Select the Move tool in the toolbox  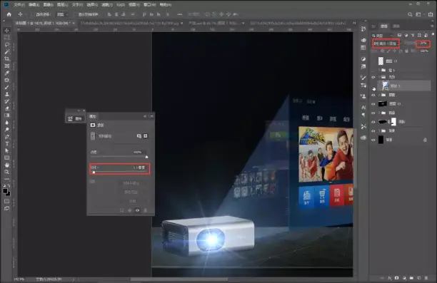7,31
